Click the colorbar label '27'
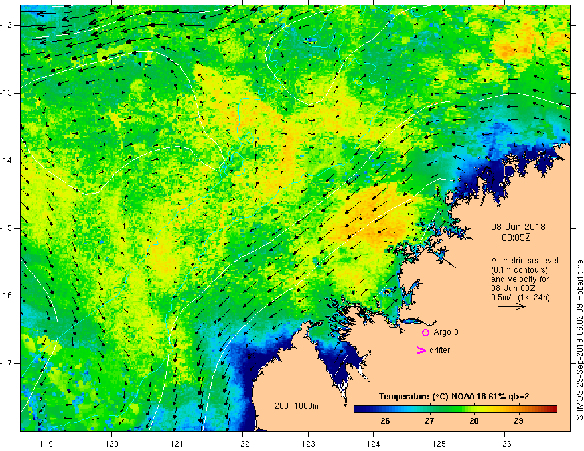 pos(429,421)
